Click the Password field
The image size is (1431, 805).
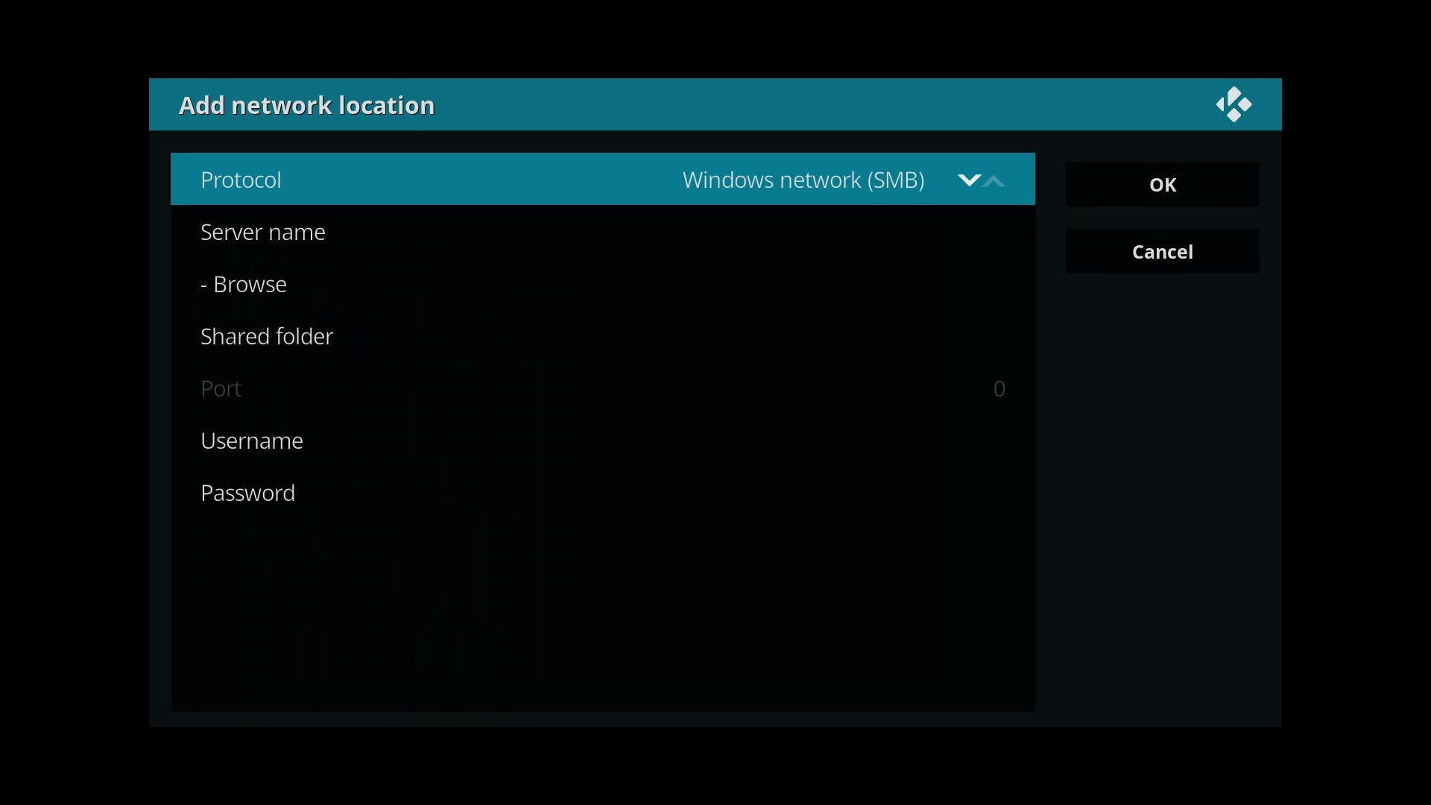[602, 493]
